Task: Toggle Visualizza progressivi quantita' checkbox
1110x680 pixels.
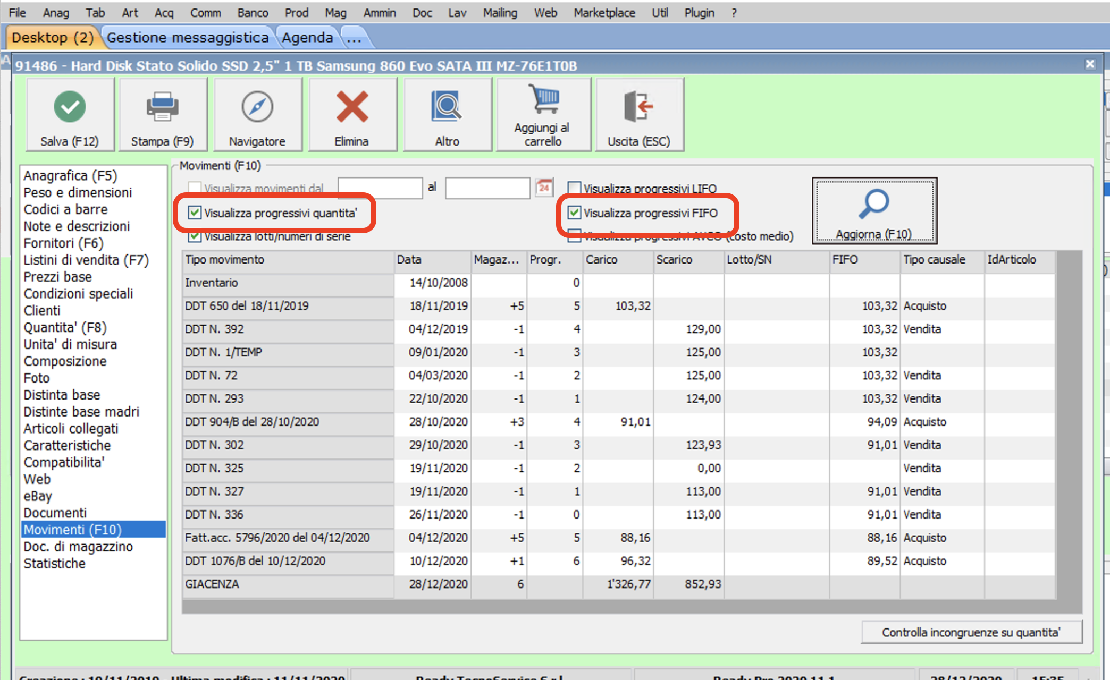Action: pyautogui.click(x=195, y=212)
